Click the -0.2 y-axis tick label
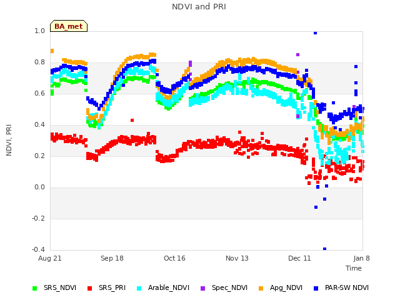 [38, 218]
